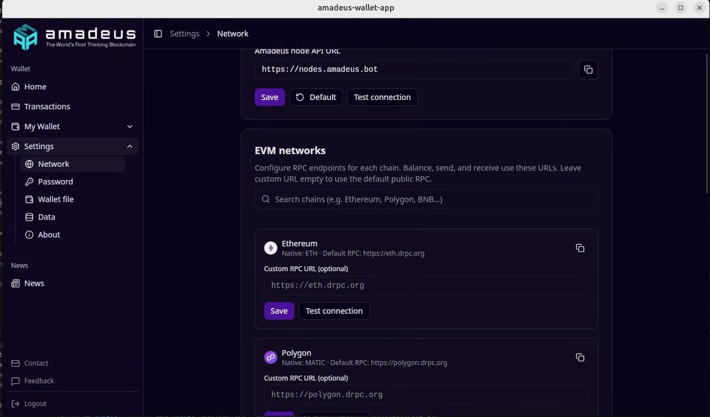Copy the Polygon RPC URL

coord(580,357)
